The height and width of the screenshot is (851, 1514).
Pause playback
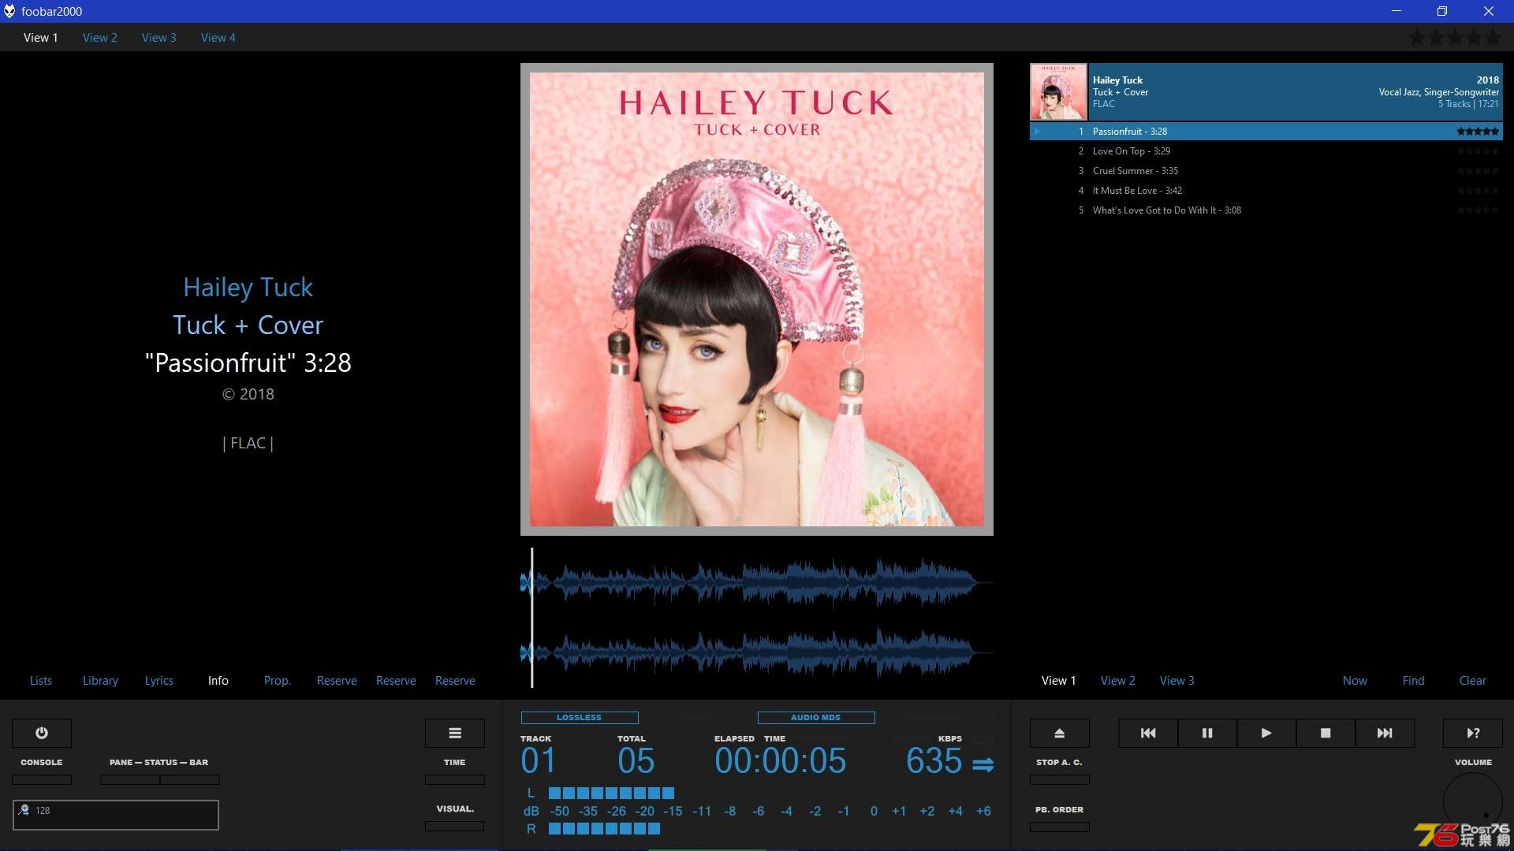point(1207,733)
